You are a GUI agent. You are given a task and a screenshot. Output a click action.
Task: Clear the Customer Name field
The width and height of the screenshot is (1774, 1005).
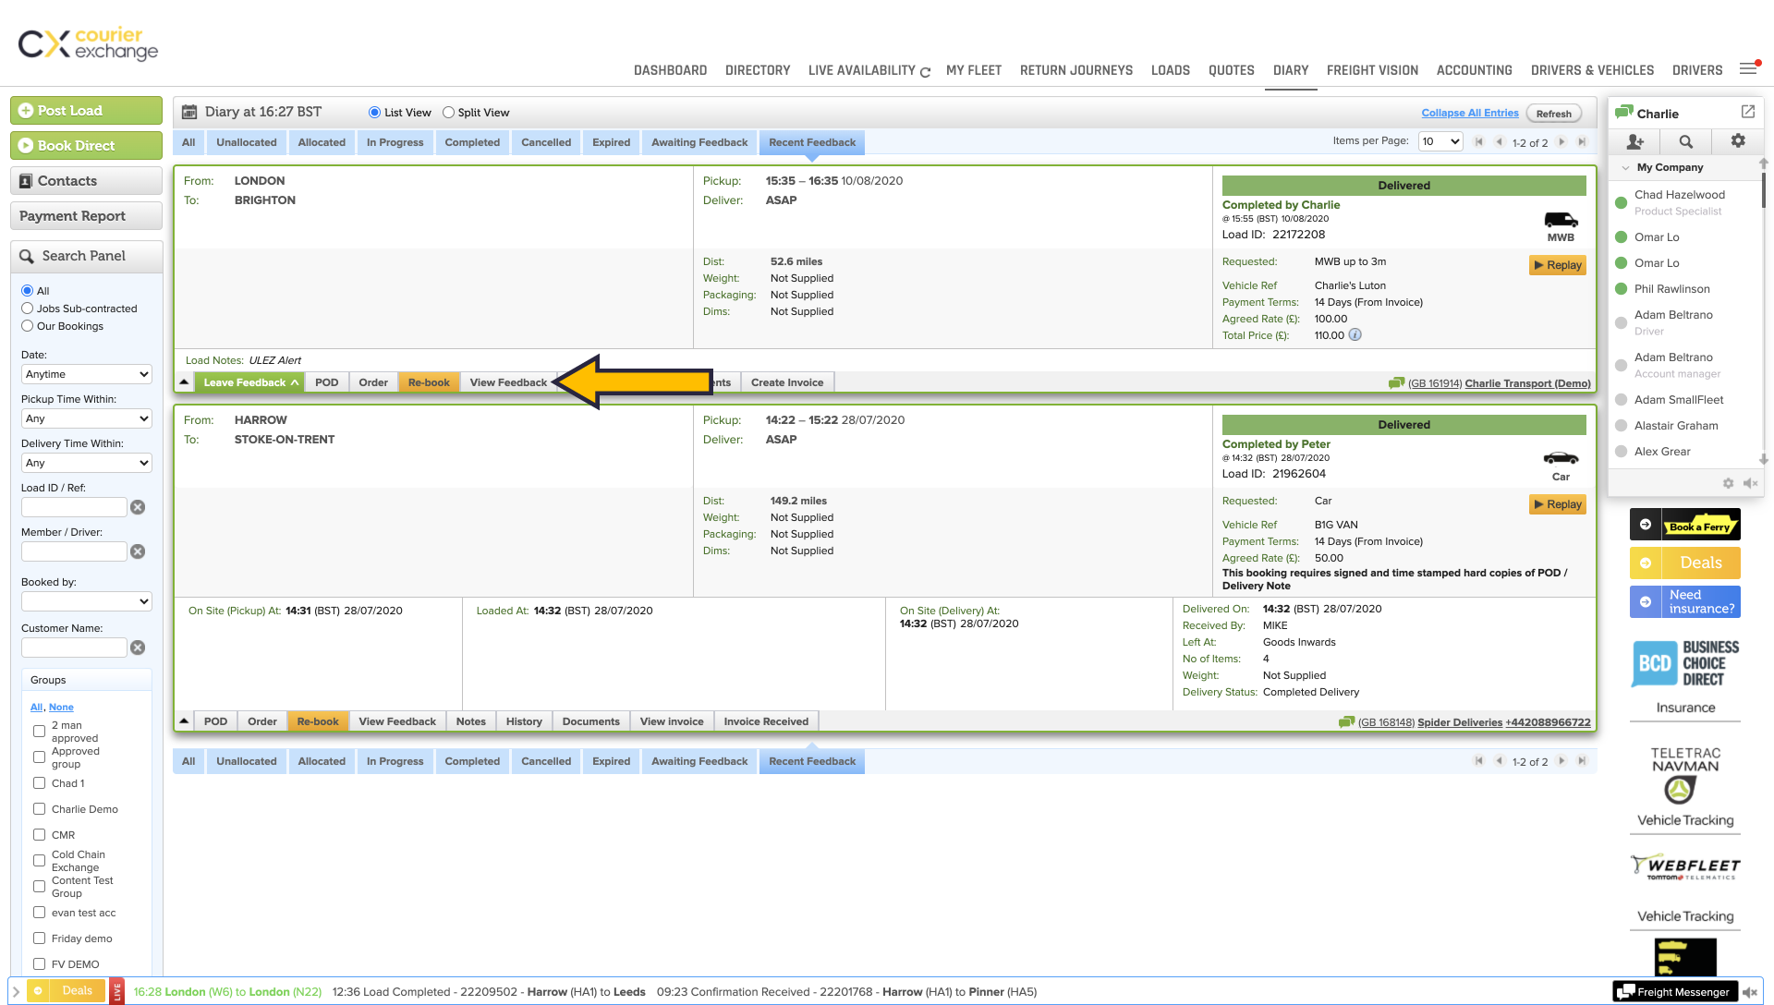(x=138, y=648)
